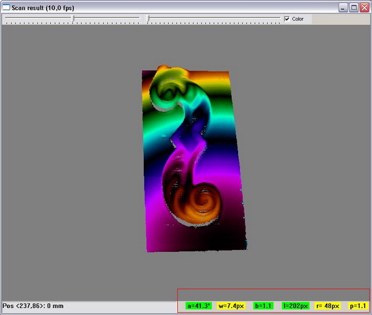Click the yellow p=1.1 status indicator
Image resolution: width=372 pixels, height=315 pixels.
(x=358, y=306)
